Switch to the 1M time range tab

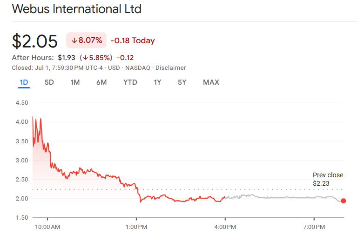pos(75,82)
